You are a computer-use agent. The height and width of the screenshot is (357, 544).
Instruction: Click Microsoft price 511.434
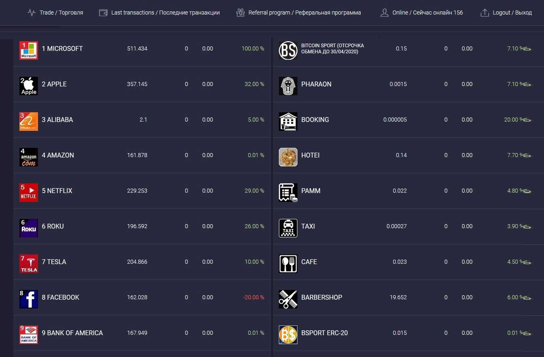point(137,48)
